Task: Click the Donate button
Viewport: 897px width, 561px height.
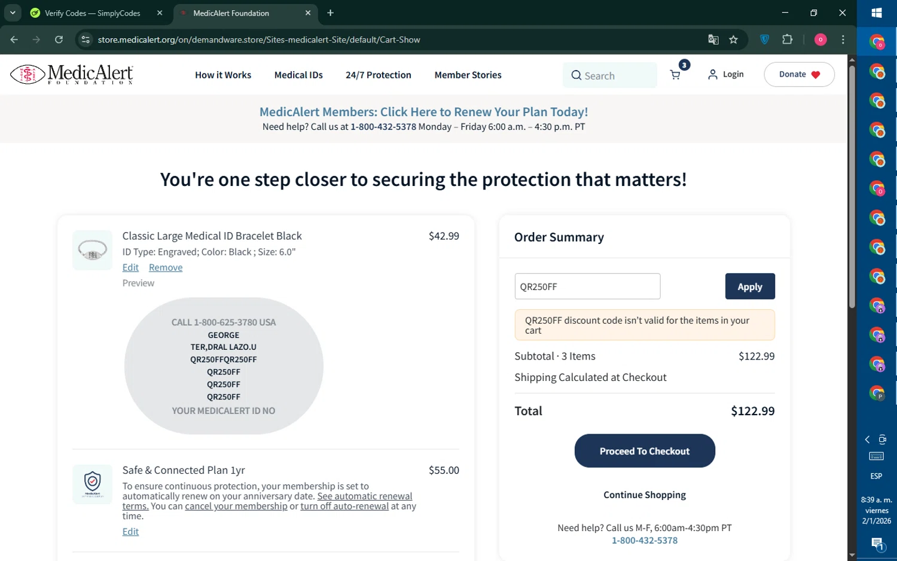Action: point(799,74)
